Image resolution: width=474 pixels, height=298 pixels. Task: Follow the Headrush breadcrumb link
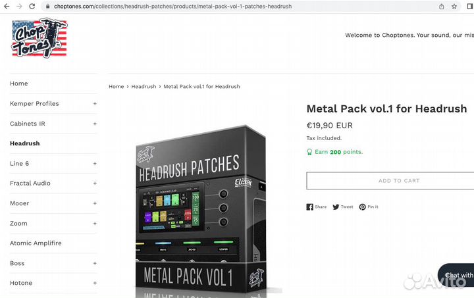(144, 86)
